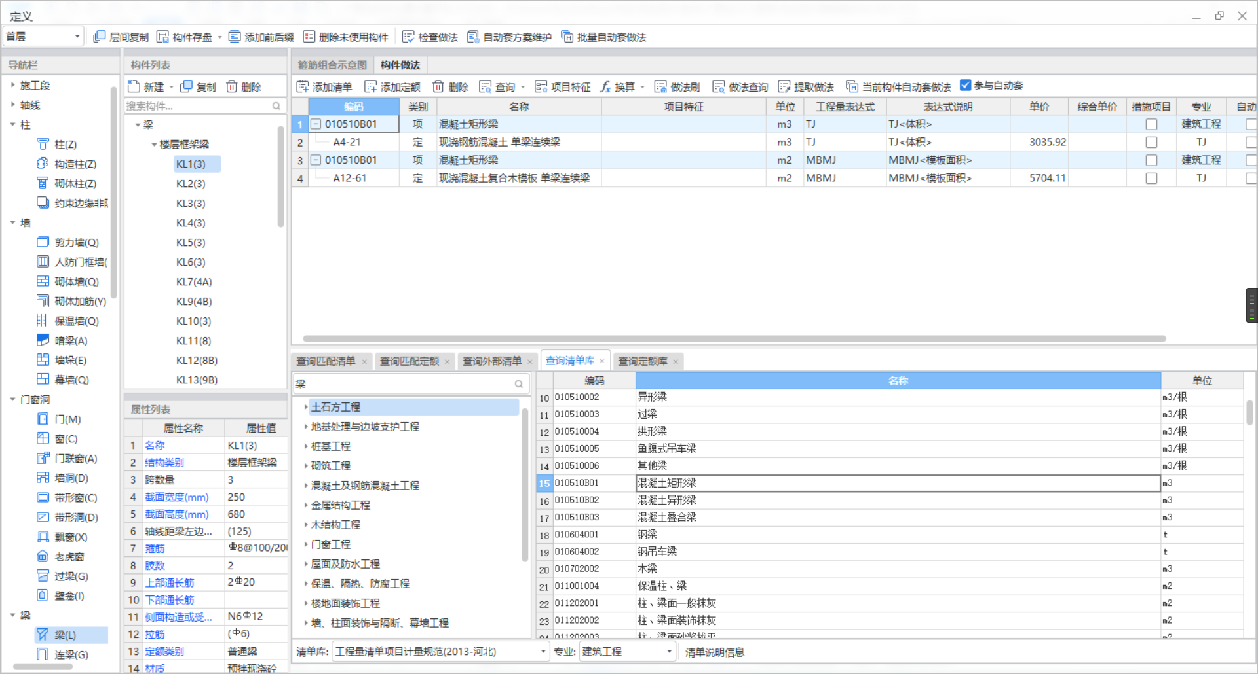
Task: Open 查询匹配定额 tab
Action: [x=410, y=361]
